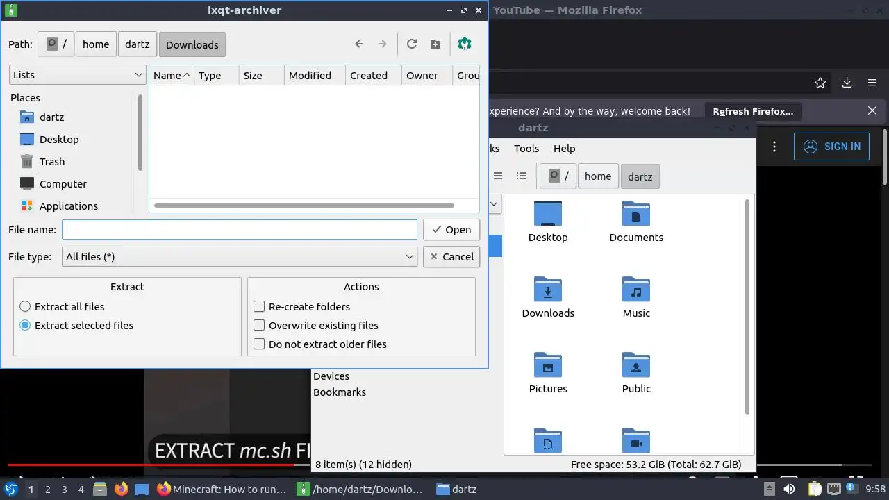
Task: Sort file list by Created column
Action: click(x=374, y=75)
